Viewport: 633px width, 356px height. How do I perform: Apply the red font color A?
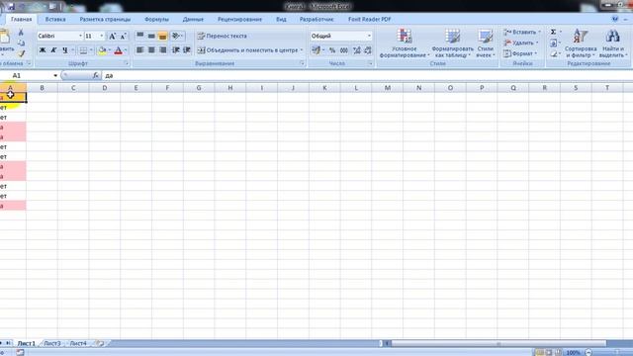[119, 50]
